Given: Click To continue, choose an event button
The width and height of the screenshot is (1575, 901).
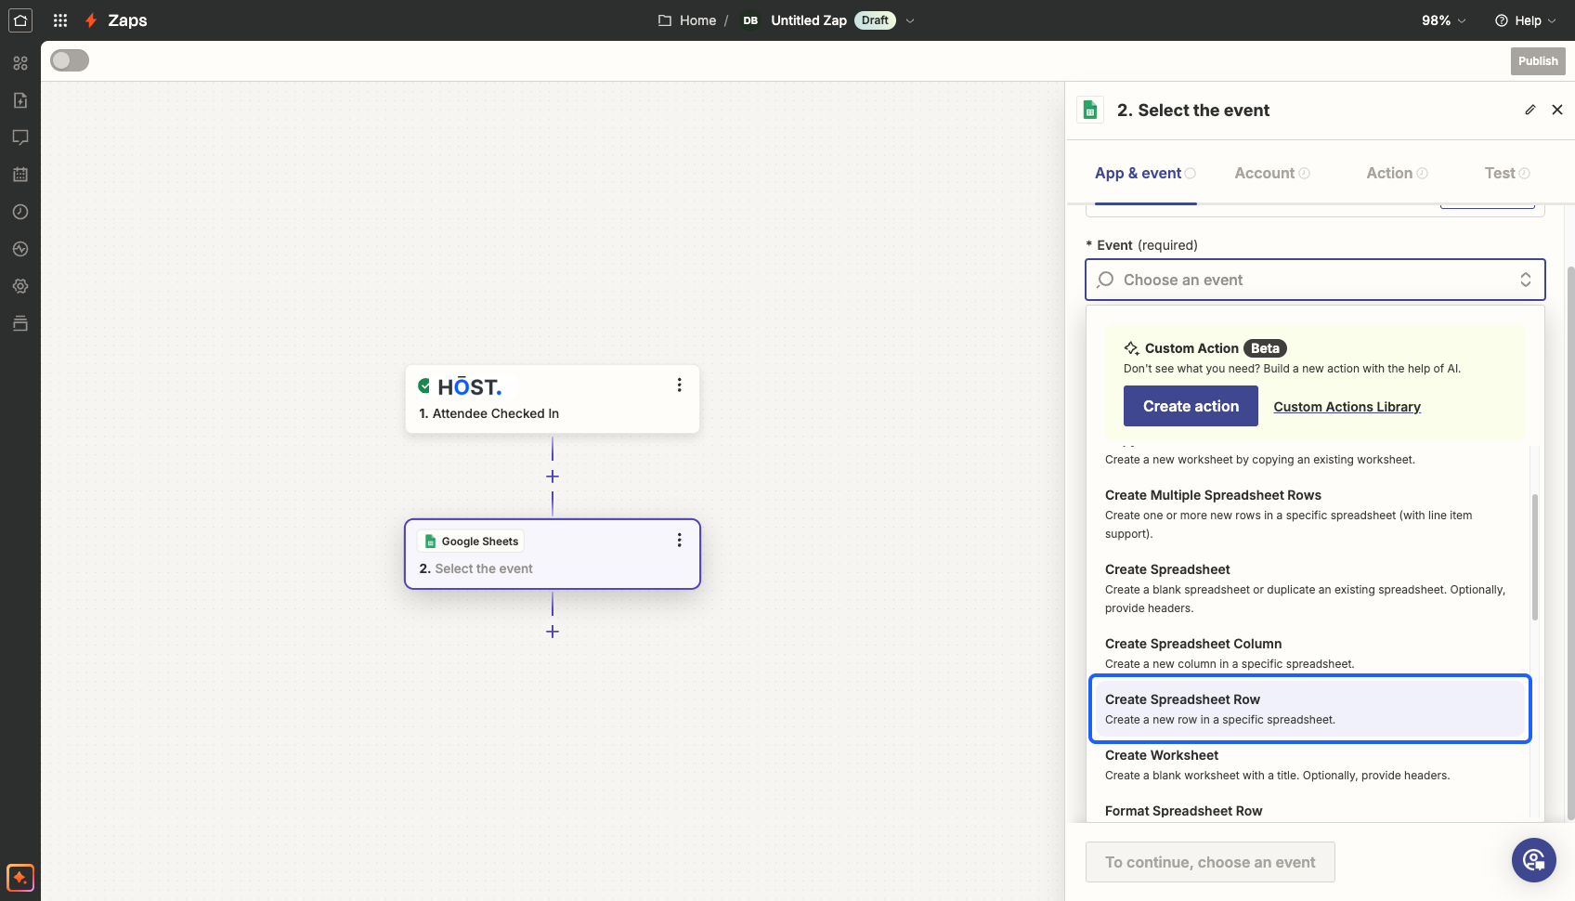Looking at the screenshot, I should click(1210, 862).
